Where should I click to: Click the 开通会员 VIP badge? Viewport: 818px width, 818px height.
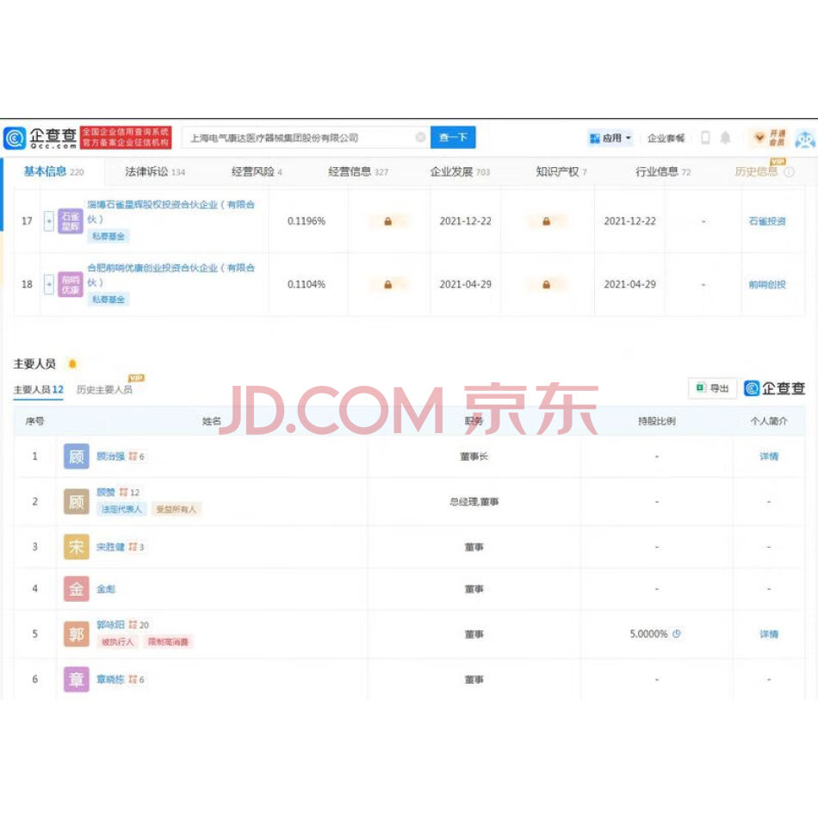coord(770,138)
